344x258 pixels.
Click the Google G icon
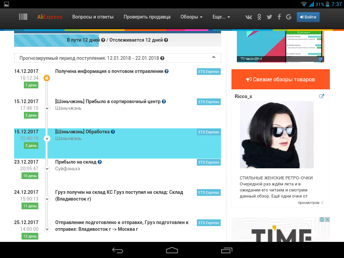pos(289,17)
